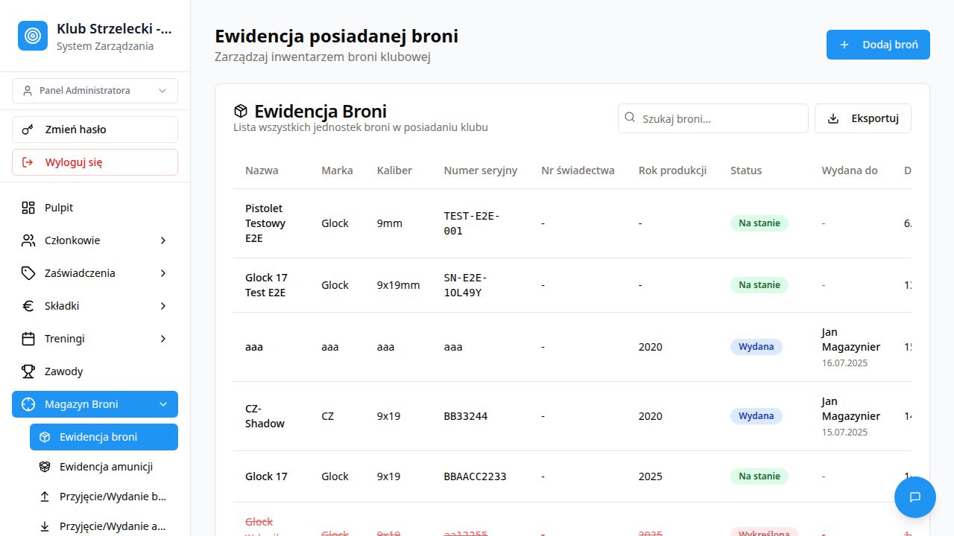Click the date 16.07.2025 under Jan Magazynier
The height and width of the screenshot is (536, 954).
click(x=844, y=363)
